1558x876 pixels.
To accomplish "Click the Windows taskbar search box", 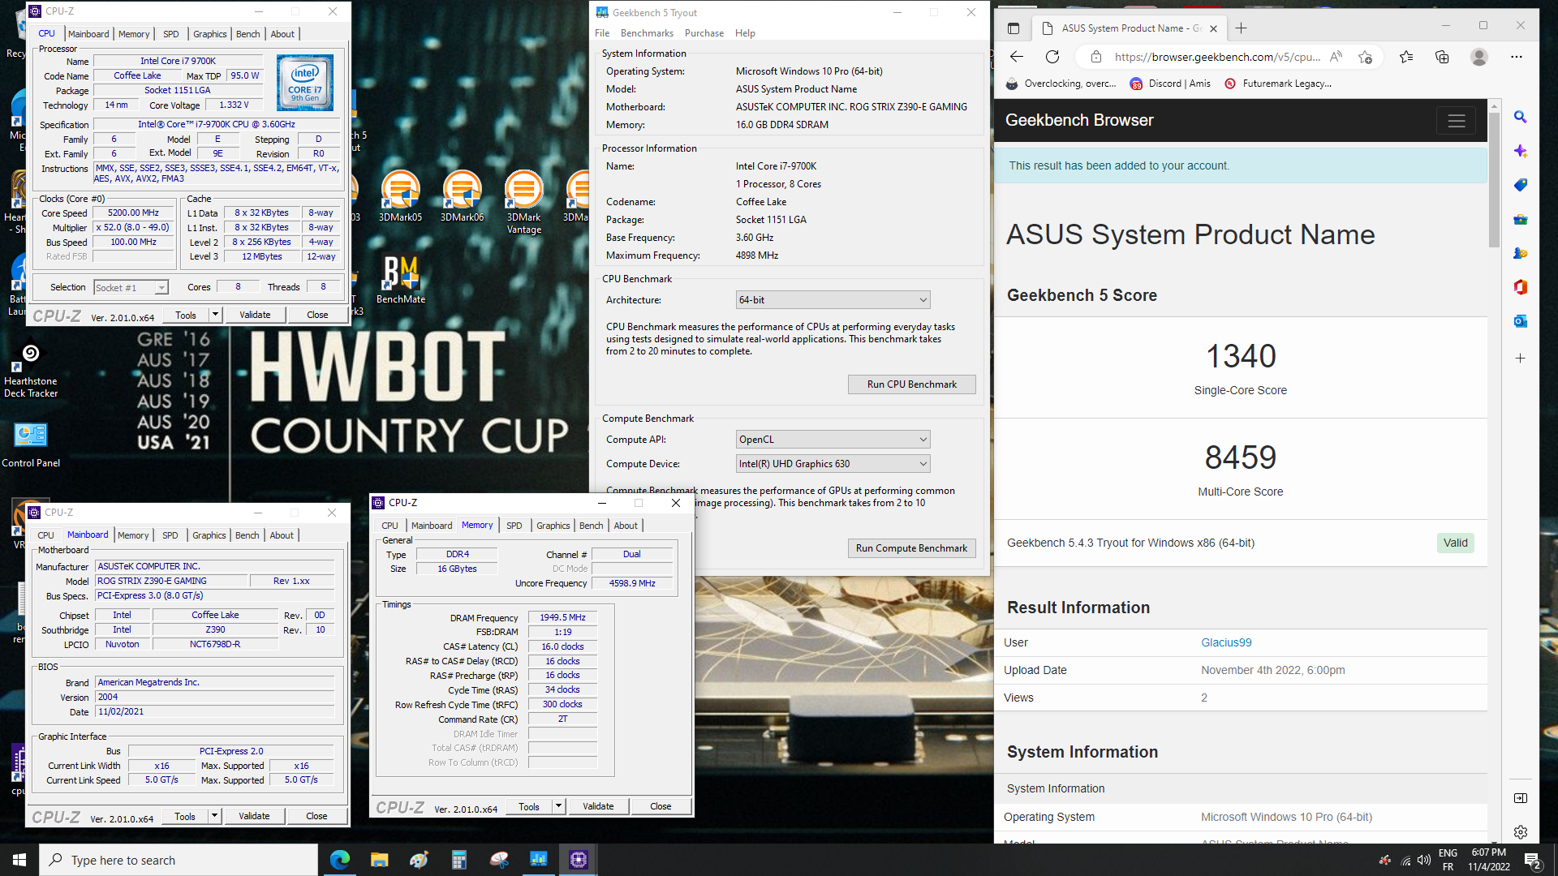I will (179, 860).
